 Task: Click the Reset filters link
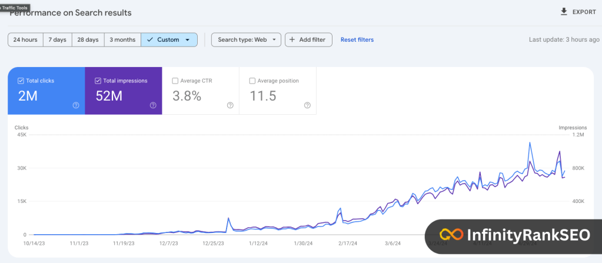[357, 40]
